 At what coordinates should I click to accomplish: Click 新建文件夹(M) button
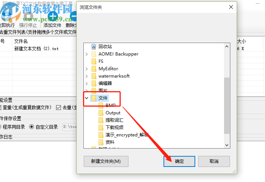point(106,161)
